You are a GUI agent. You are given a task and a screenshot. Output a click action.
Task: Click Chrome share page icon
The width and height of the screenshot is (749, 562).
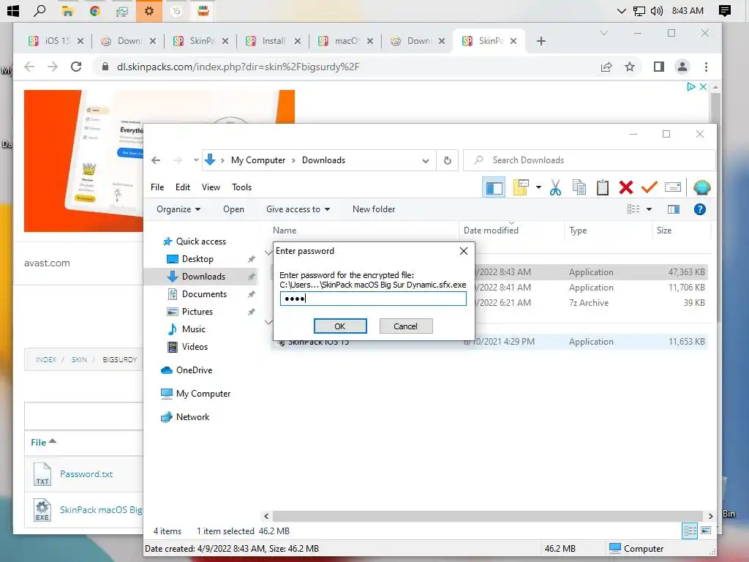606,67
